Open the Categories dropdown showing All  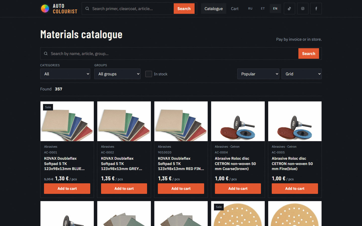(65, 74)
